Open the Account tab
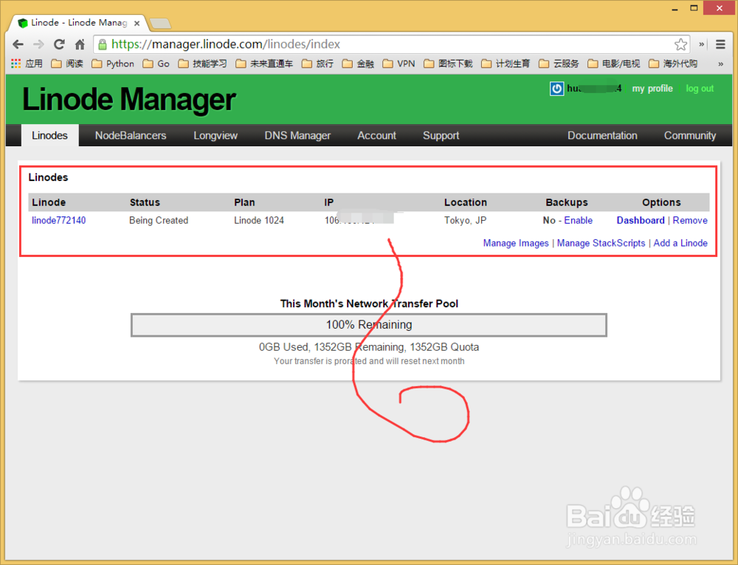Viewport: 738px width, 565px height. (376, 136)
